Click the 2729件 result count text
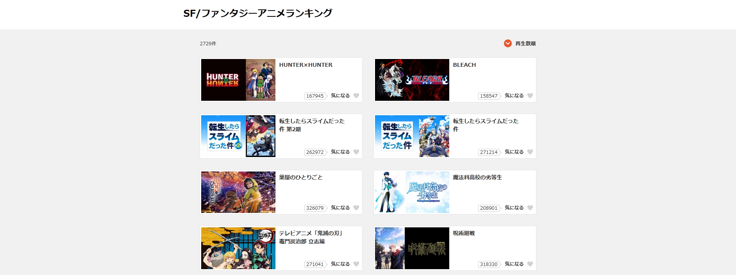This screenshot has height=275, width=736. click(x=208, y=44)
